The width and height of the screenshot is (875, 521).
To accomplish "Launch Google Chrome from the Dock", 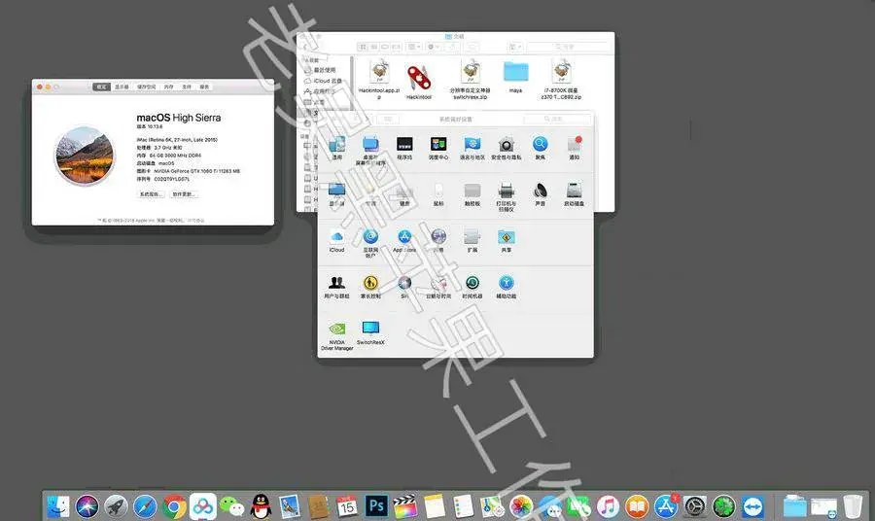I will pyautogui.click(x=174, y=506).
